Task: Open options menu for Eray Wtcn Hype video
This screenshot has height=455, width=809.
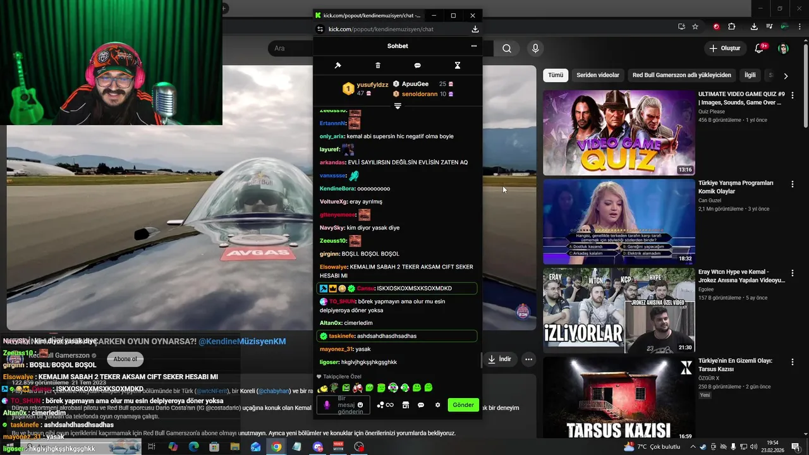Action: coord(793,273)
